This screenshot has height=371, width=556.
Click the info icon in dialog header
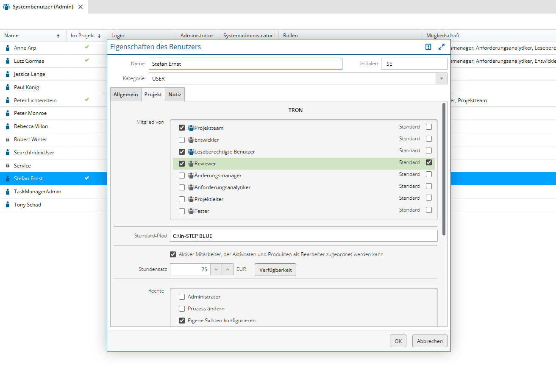(428, 47)
